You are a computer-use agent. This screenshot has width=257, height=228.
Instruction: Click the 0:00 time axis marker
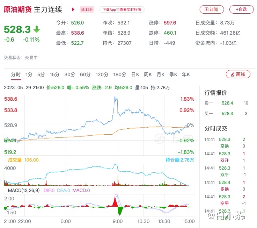click(x=66, y=221)
